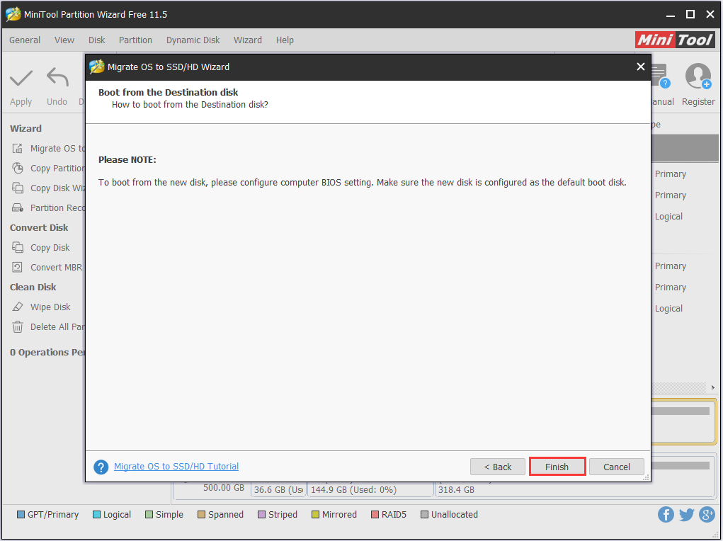Collapse the Clean Disk section header

(x=33, y=287)
